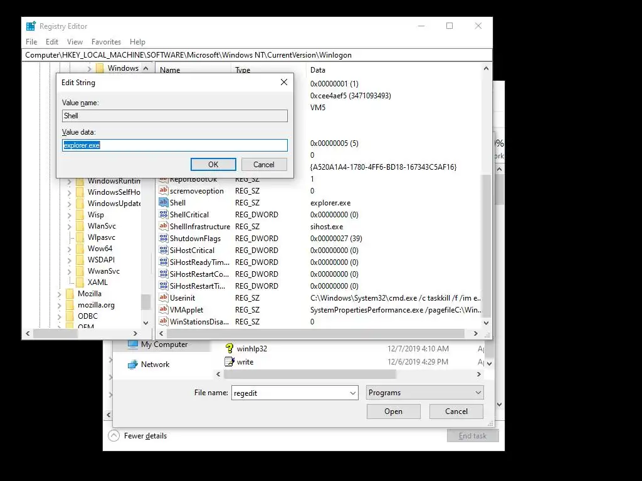Expand the WSDAPI tree node
This screenshot has height=481, width=642.
69,260
